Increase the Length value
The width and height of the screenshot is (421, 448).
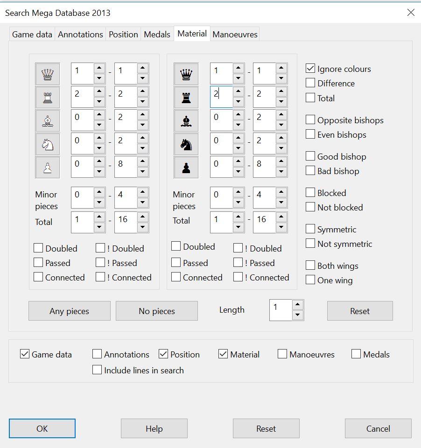pos(297,305)
